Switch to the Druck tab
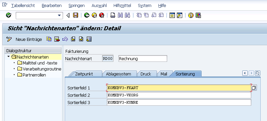 click(146, 74)
